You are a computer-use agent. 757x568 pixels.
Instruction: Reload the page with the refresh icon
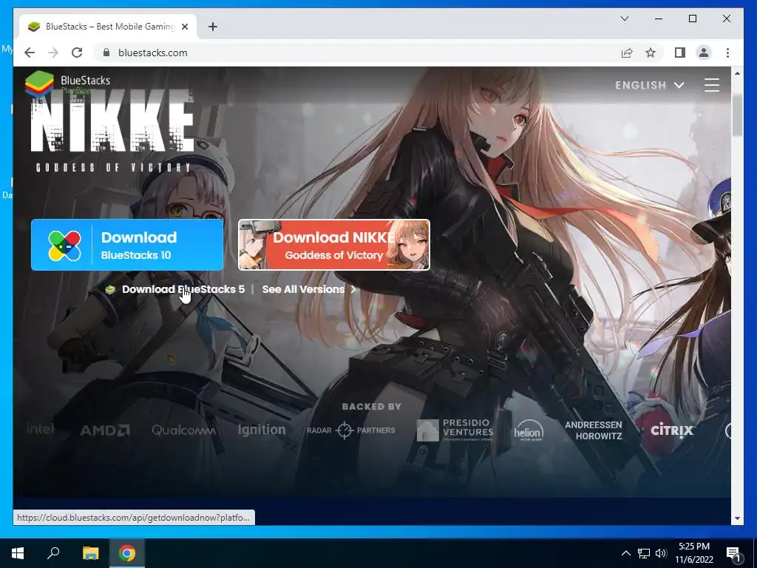click(77, 53)
